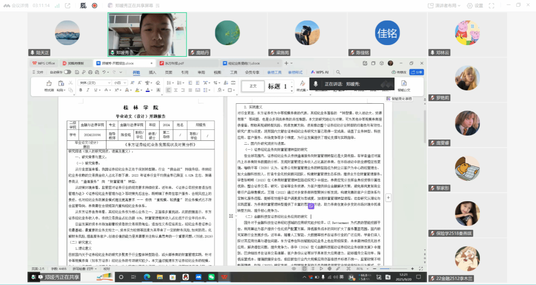
Task: Open the search magnifier beside WPS AI
Action: click(339, 72)
